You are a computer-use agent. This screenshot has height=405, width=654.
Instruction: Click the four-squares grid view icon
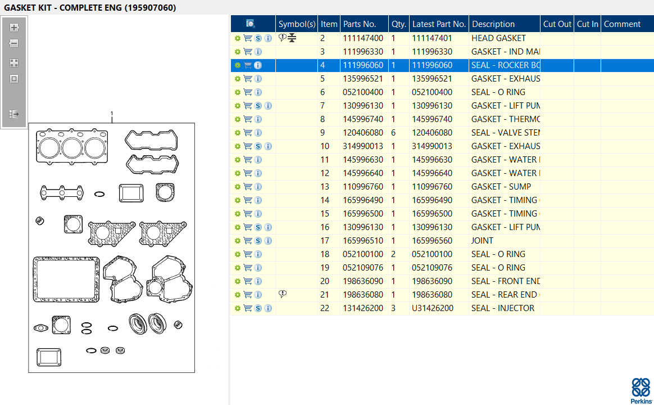coord(14,63)
